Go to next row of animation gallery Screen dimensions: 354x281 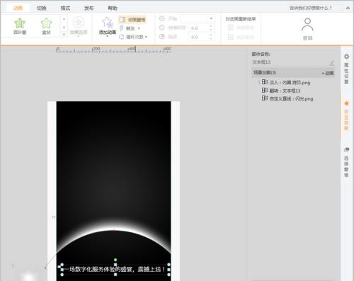point(64,28)
